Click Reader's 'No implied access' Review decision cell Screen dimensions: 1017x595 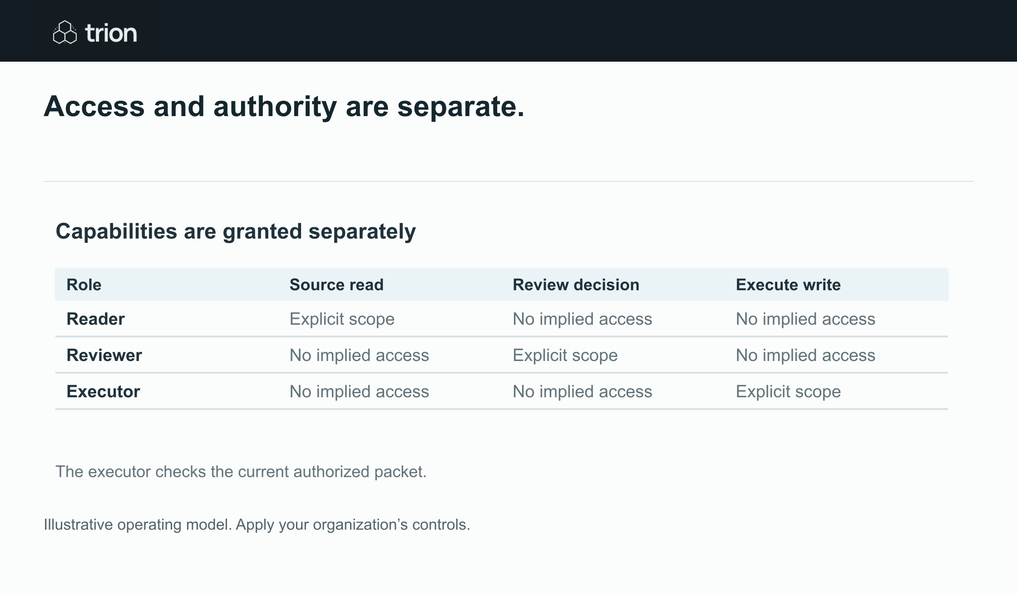click(x=582, y=319)
